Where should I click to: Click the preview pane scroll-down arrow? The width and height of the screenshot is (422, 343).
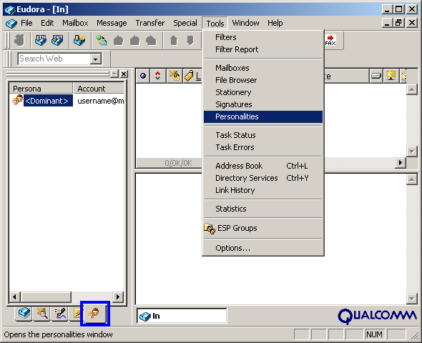tap(412, 298)
